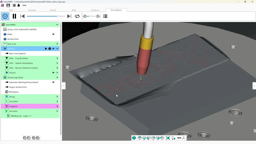Click the fit view to object icon
256x144 pixels.
(x=168, y=138)
